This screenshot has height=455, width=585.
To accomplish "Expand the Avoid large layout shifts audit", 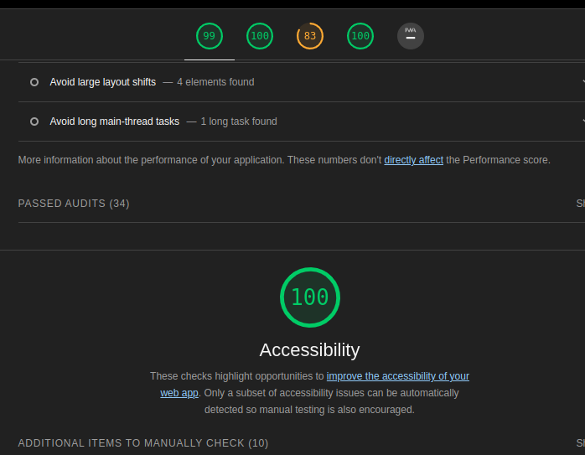I will [x=302, y=82].
